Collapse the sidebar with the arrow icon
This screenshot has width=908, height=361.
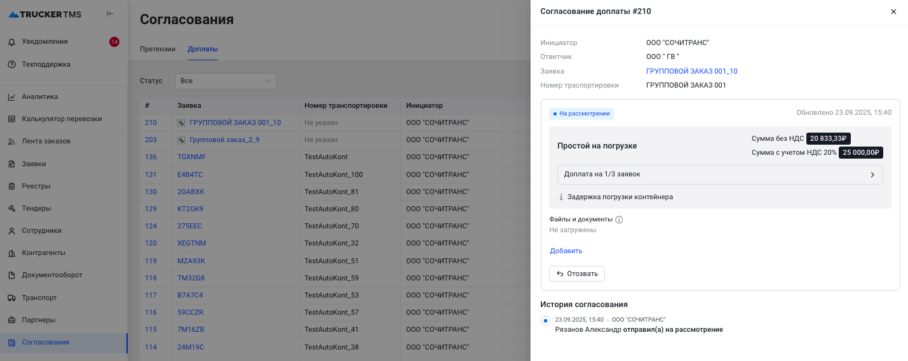(110, 14)
